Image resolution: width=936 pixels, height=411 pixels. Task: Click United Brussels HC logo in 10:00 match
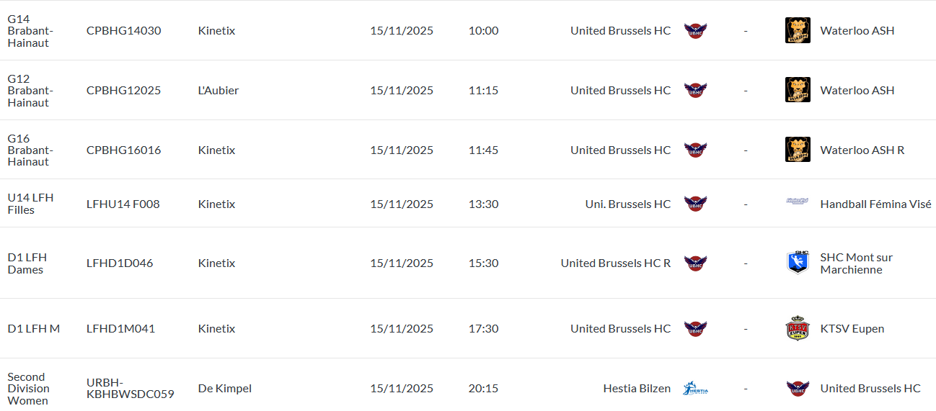695,31
